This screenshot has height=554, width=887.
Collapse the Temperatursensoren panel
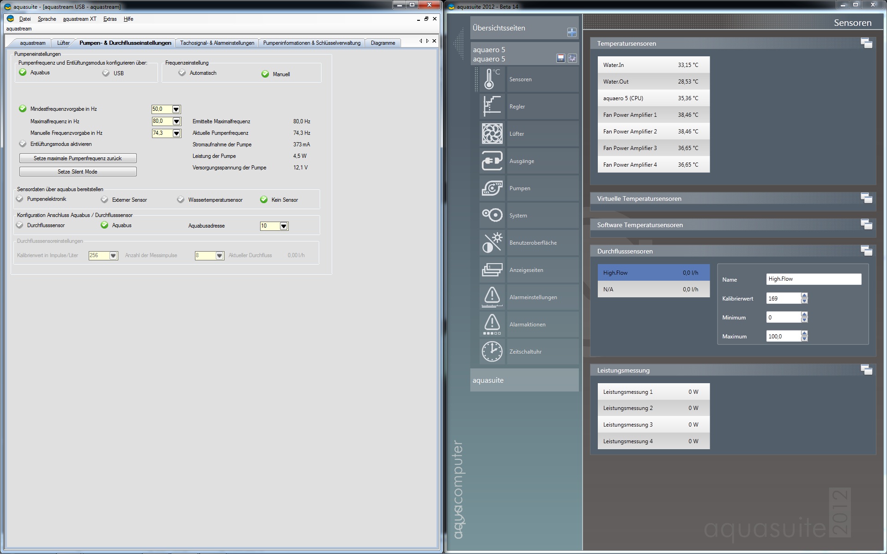866,43
